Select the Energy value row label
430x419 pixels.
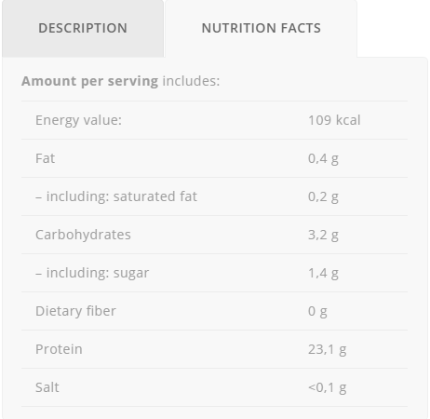click(78, 120)
